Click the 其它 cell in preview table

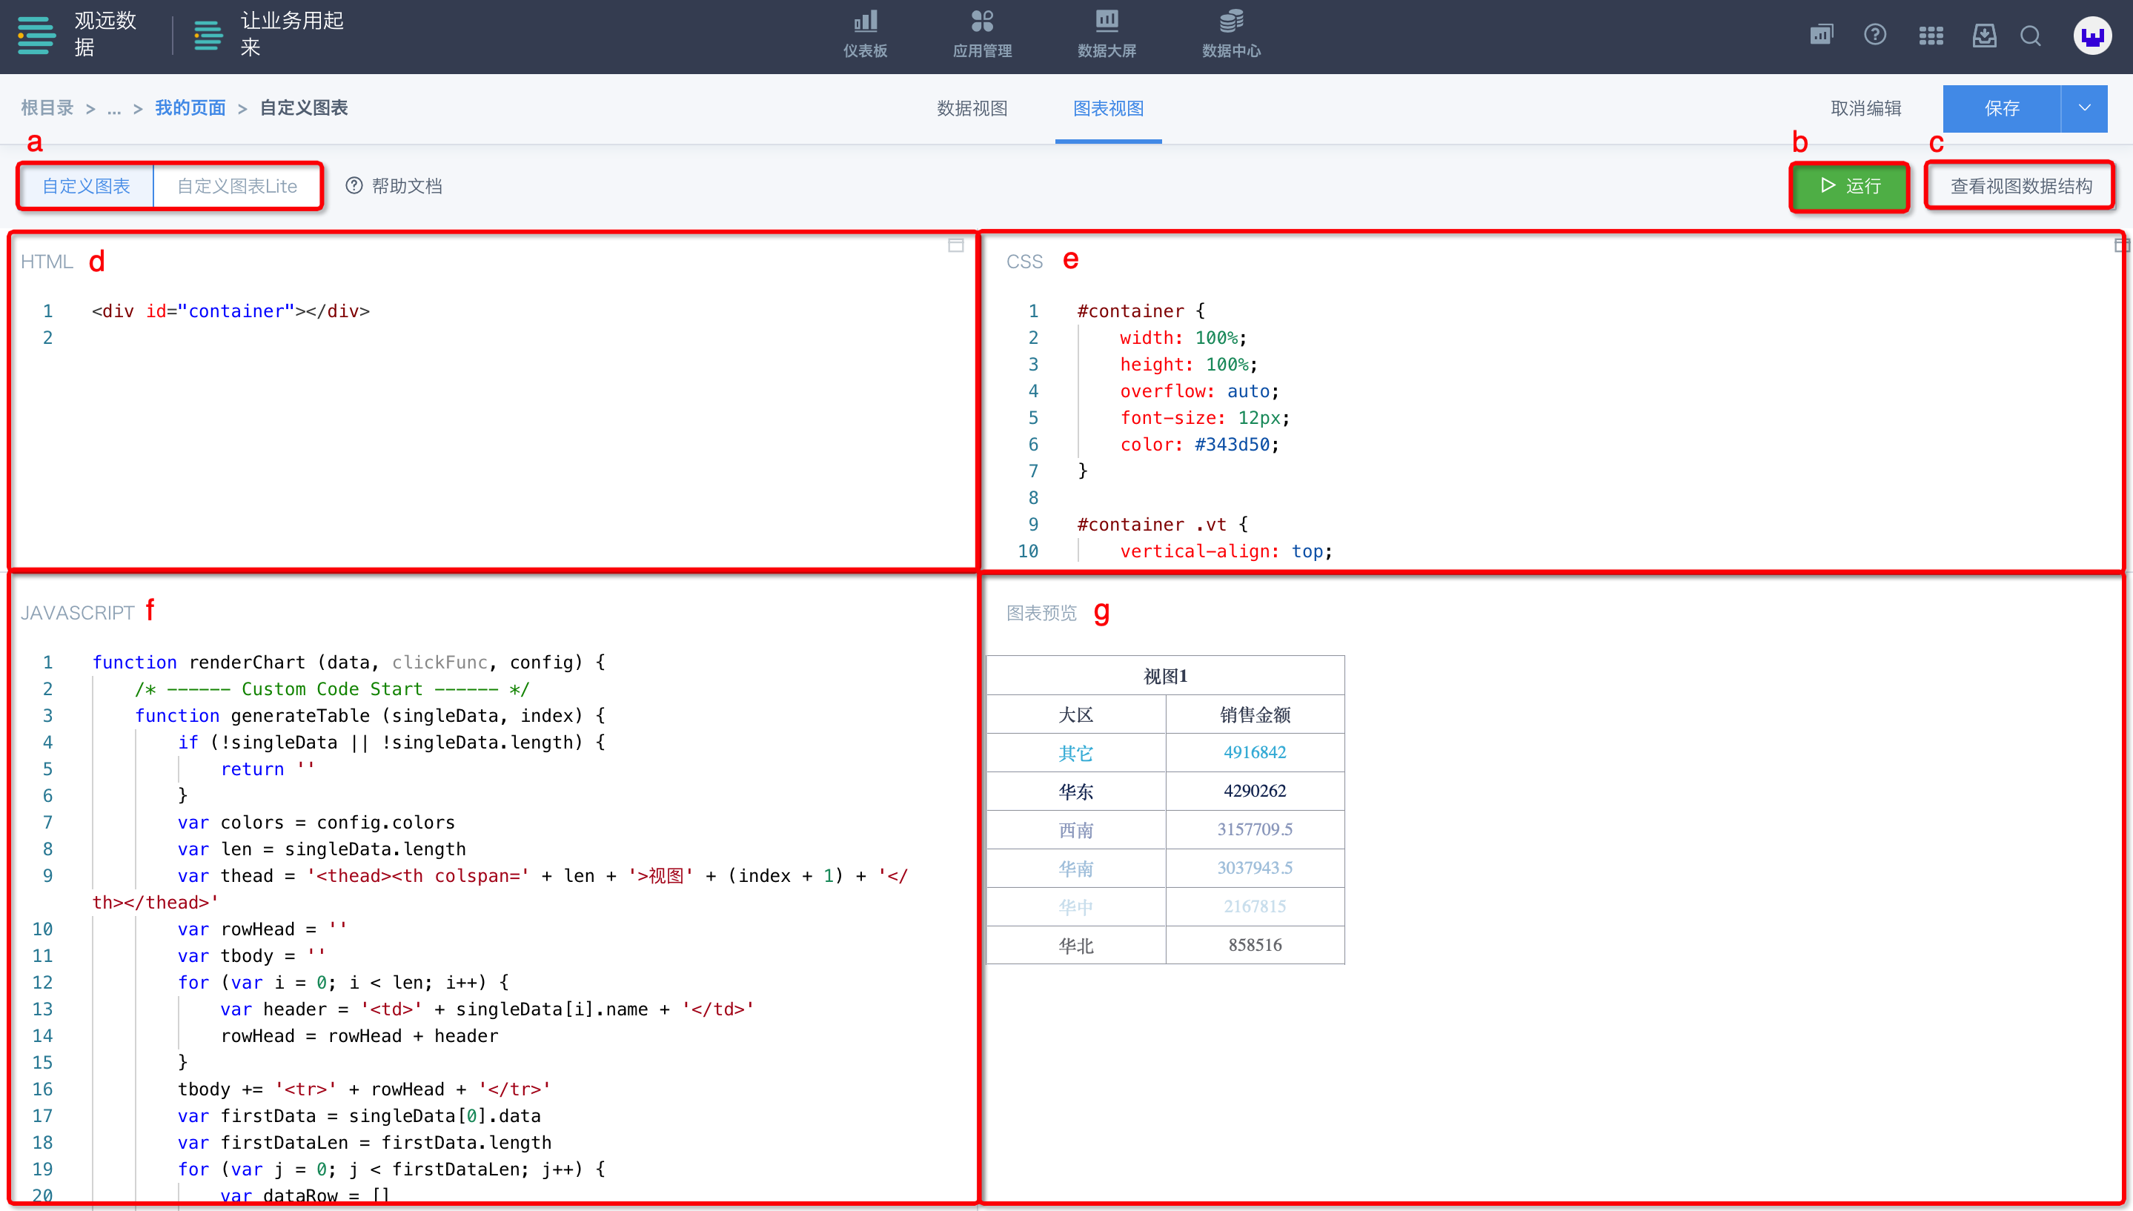(x=1076, y=753)
